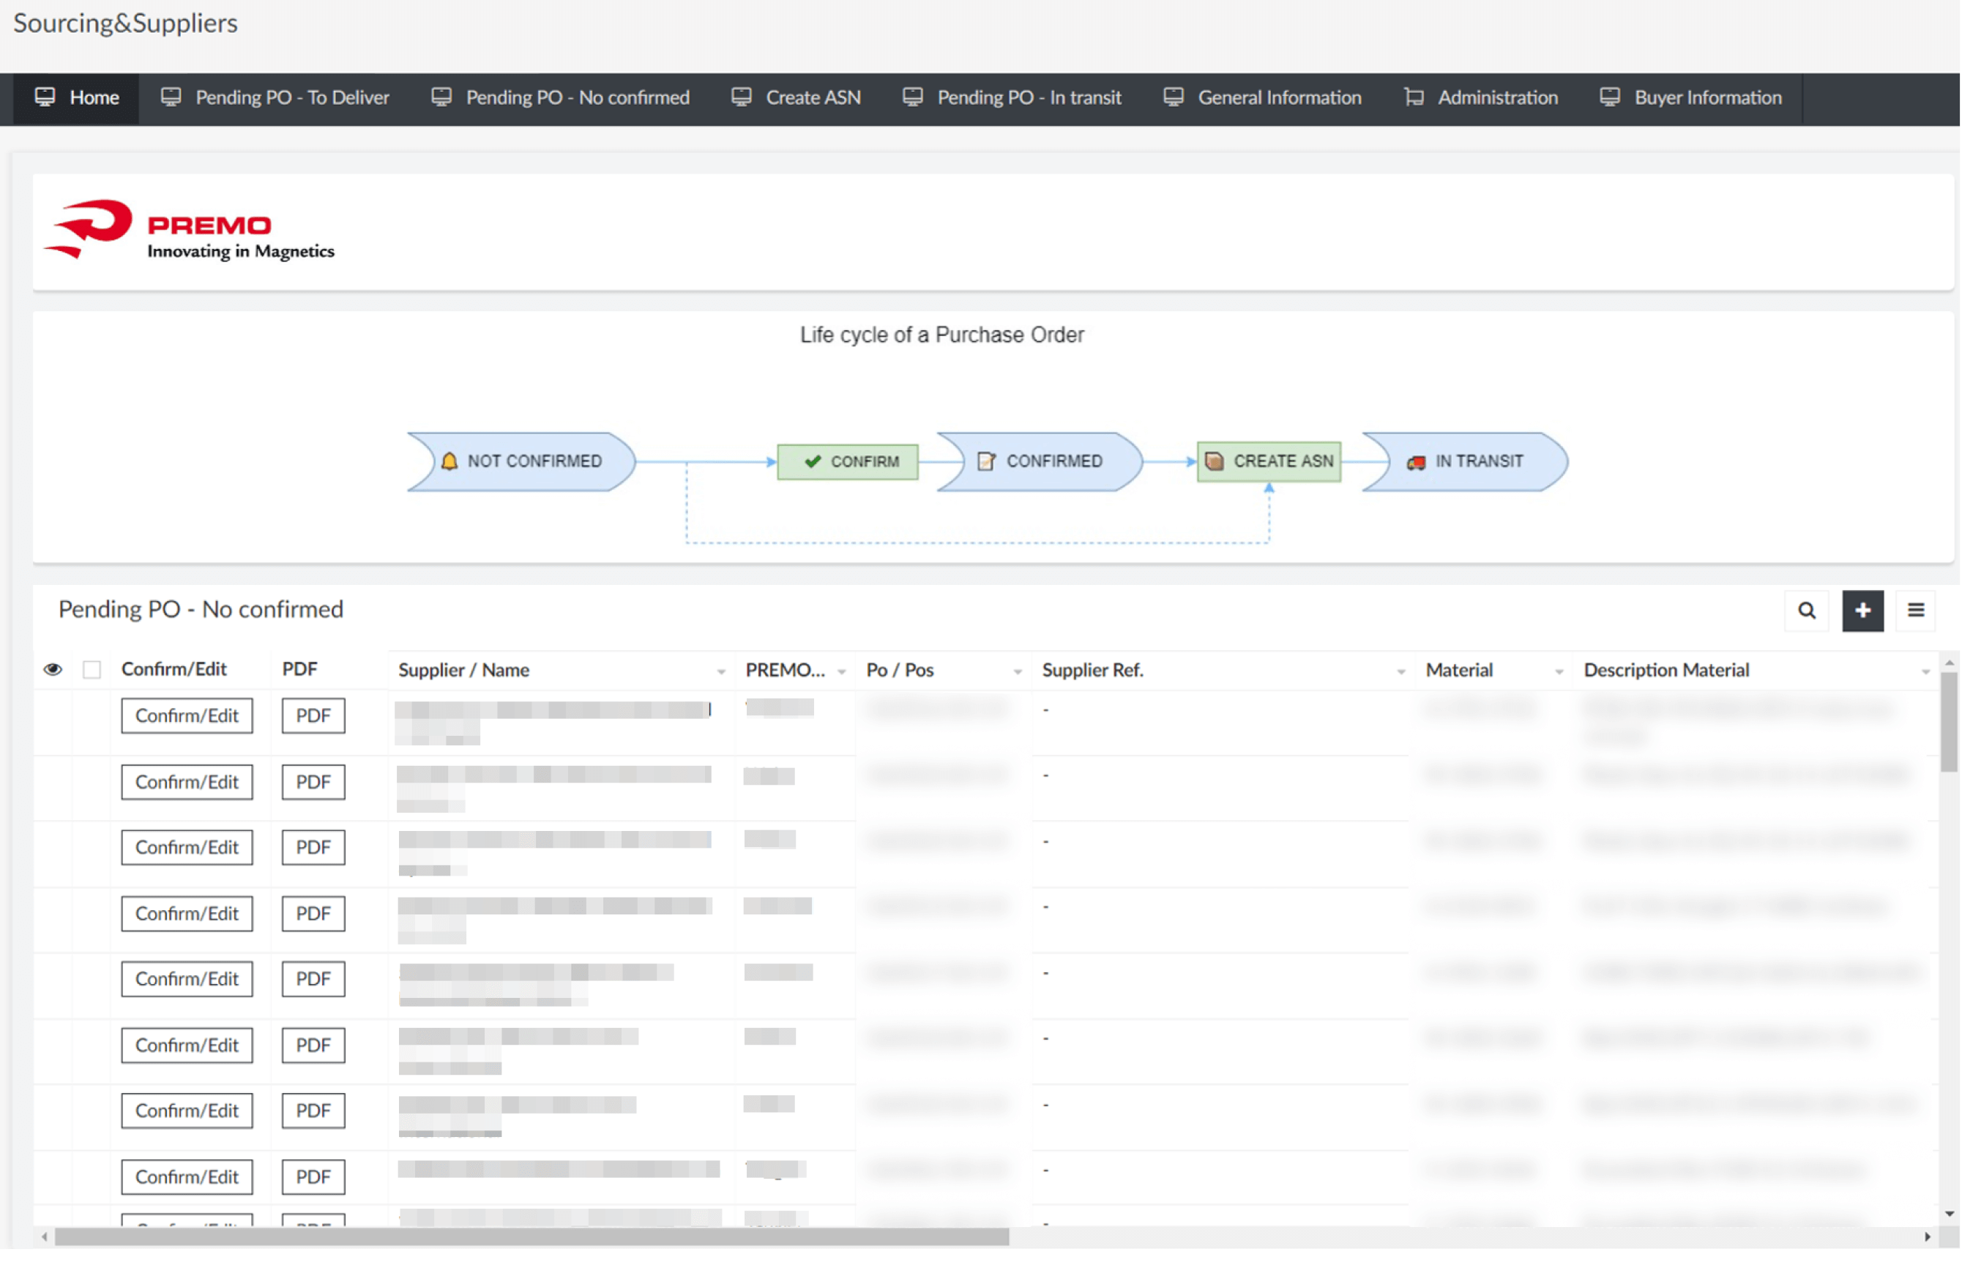
Task: Click the CONFIRMED document shape
Action: point(1039,461)
